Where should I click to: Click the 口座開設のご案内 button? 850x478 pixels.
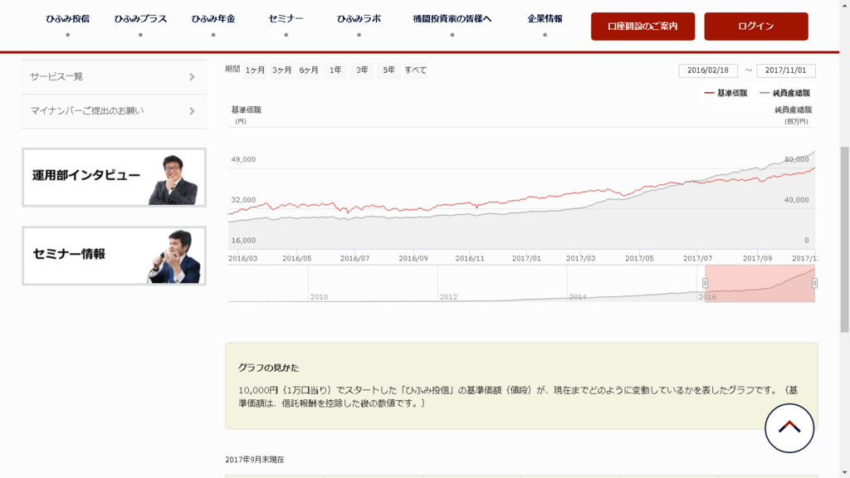643,27
